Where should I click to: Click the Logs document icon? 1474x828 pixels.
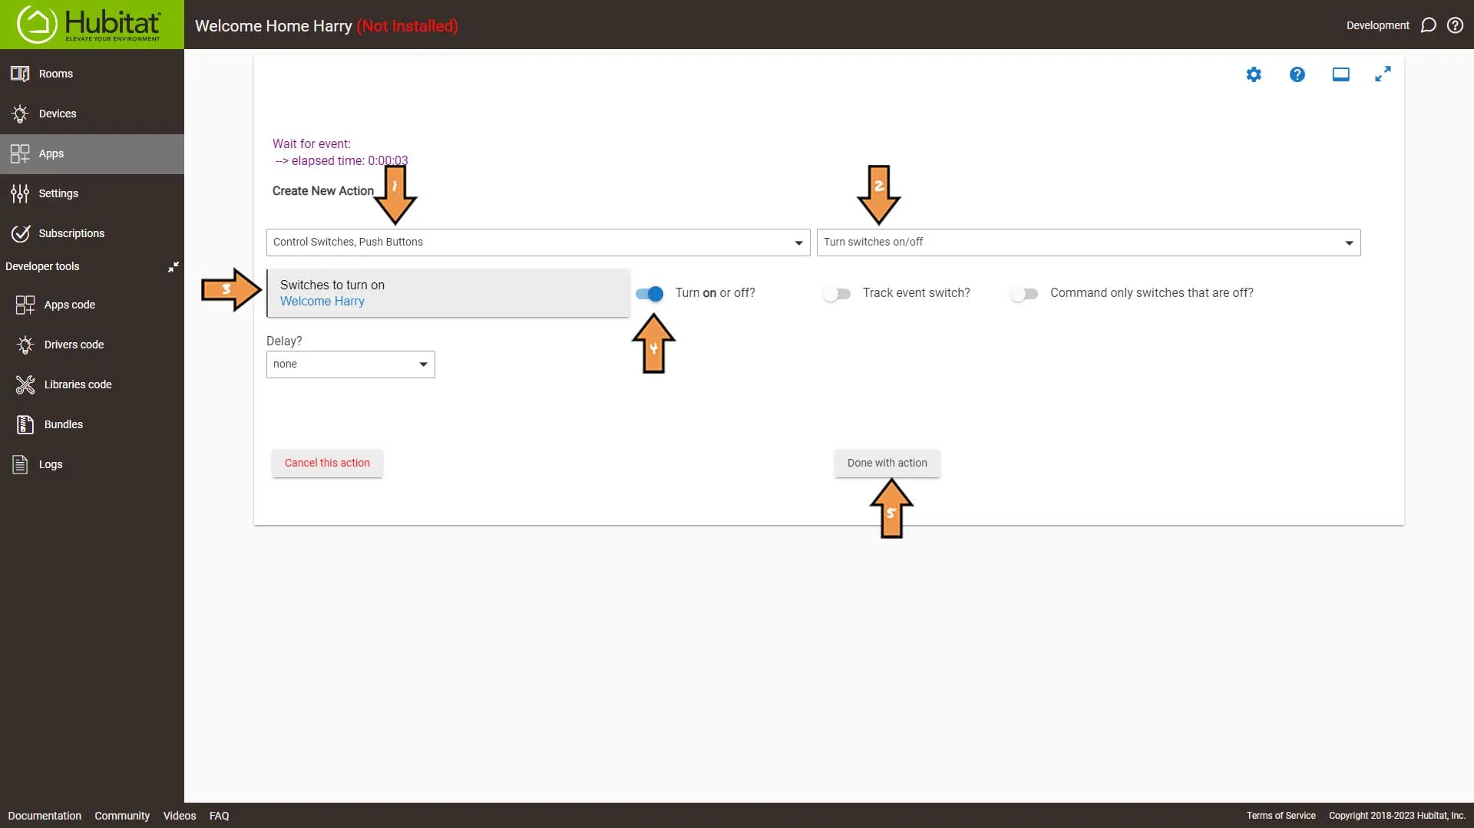20,464
